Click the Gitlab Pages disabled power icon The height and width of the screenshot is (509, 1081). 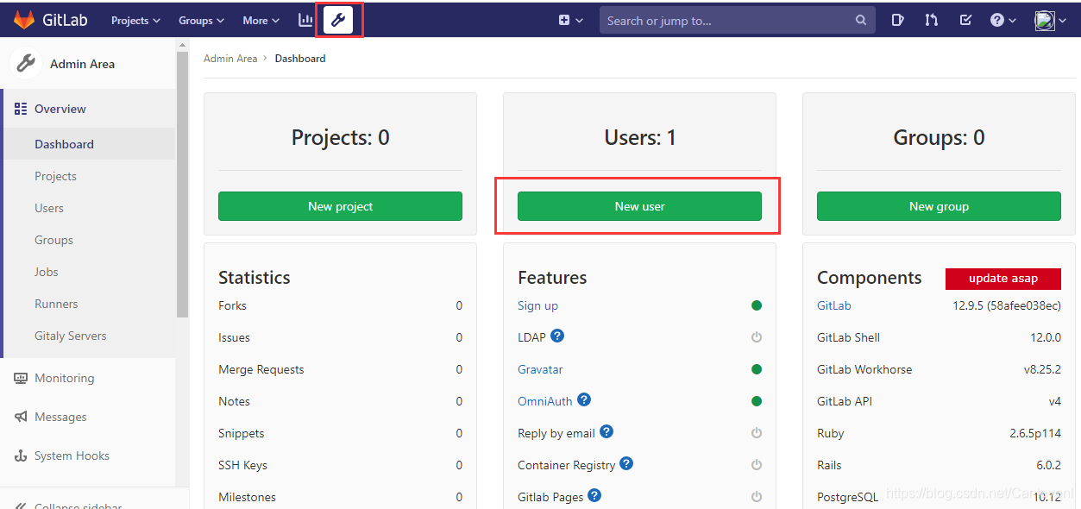click(757, 497)
